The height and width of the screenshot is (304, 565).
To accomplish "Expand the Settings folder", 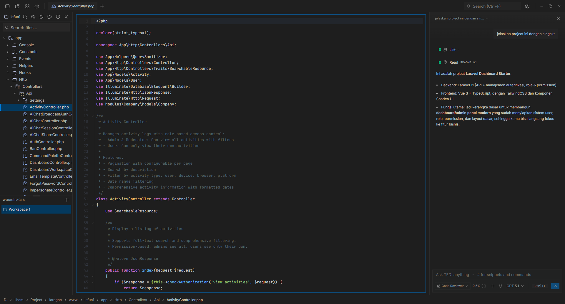I will pos(18,100).
